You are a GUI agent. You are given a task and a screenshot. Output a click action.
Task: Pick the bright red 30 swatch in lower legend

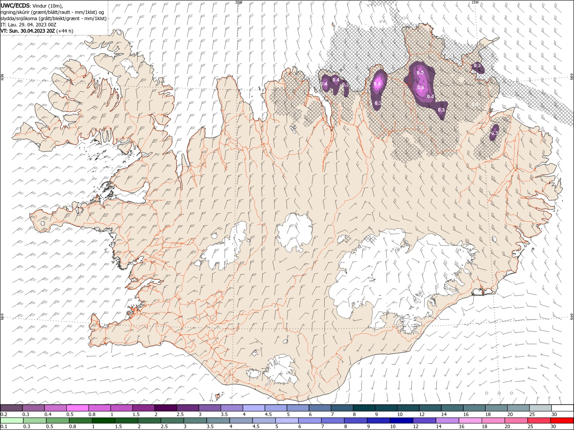562,421
